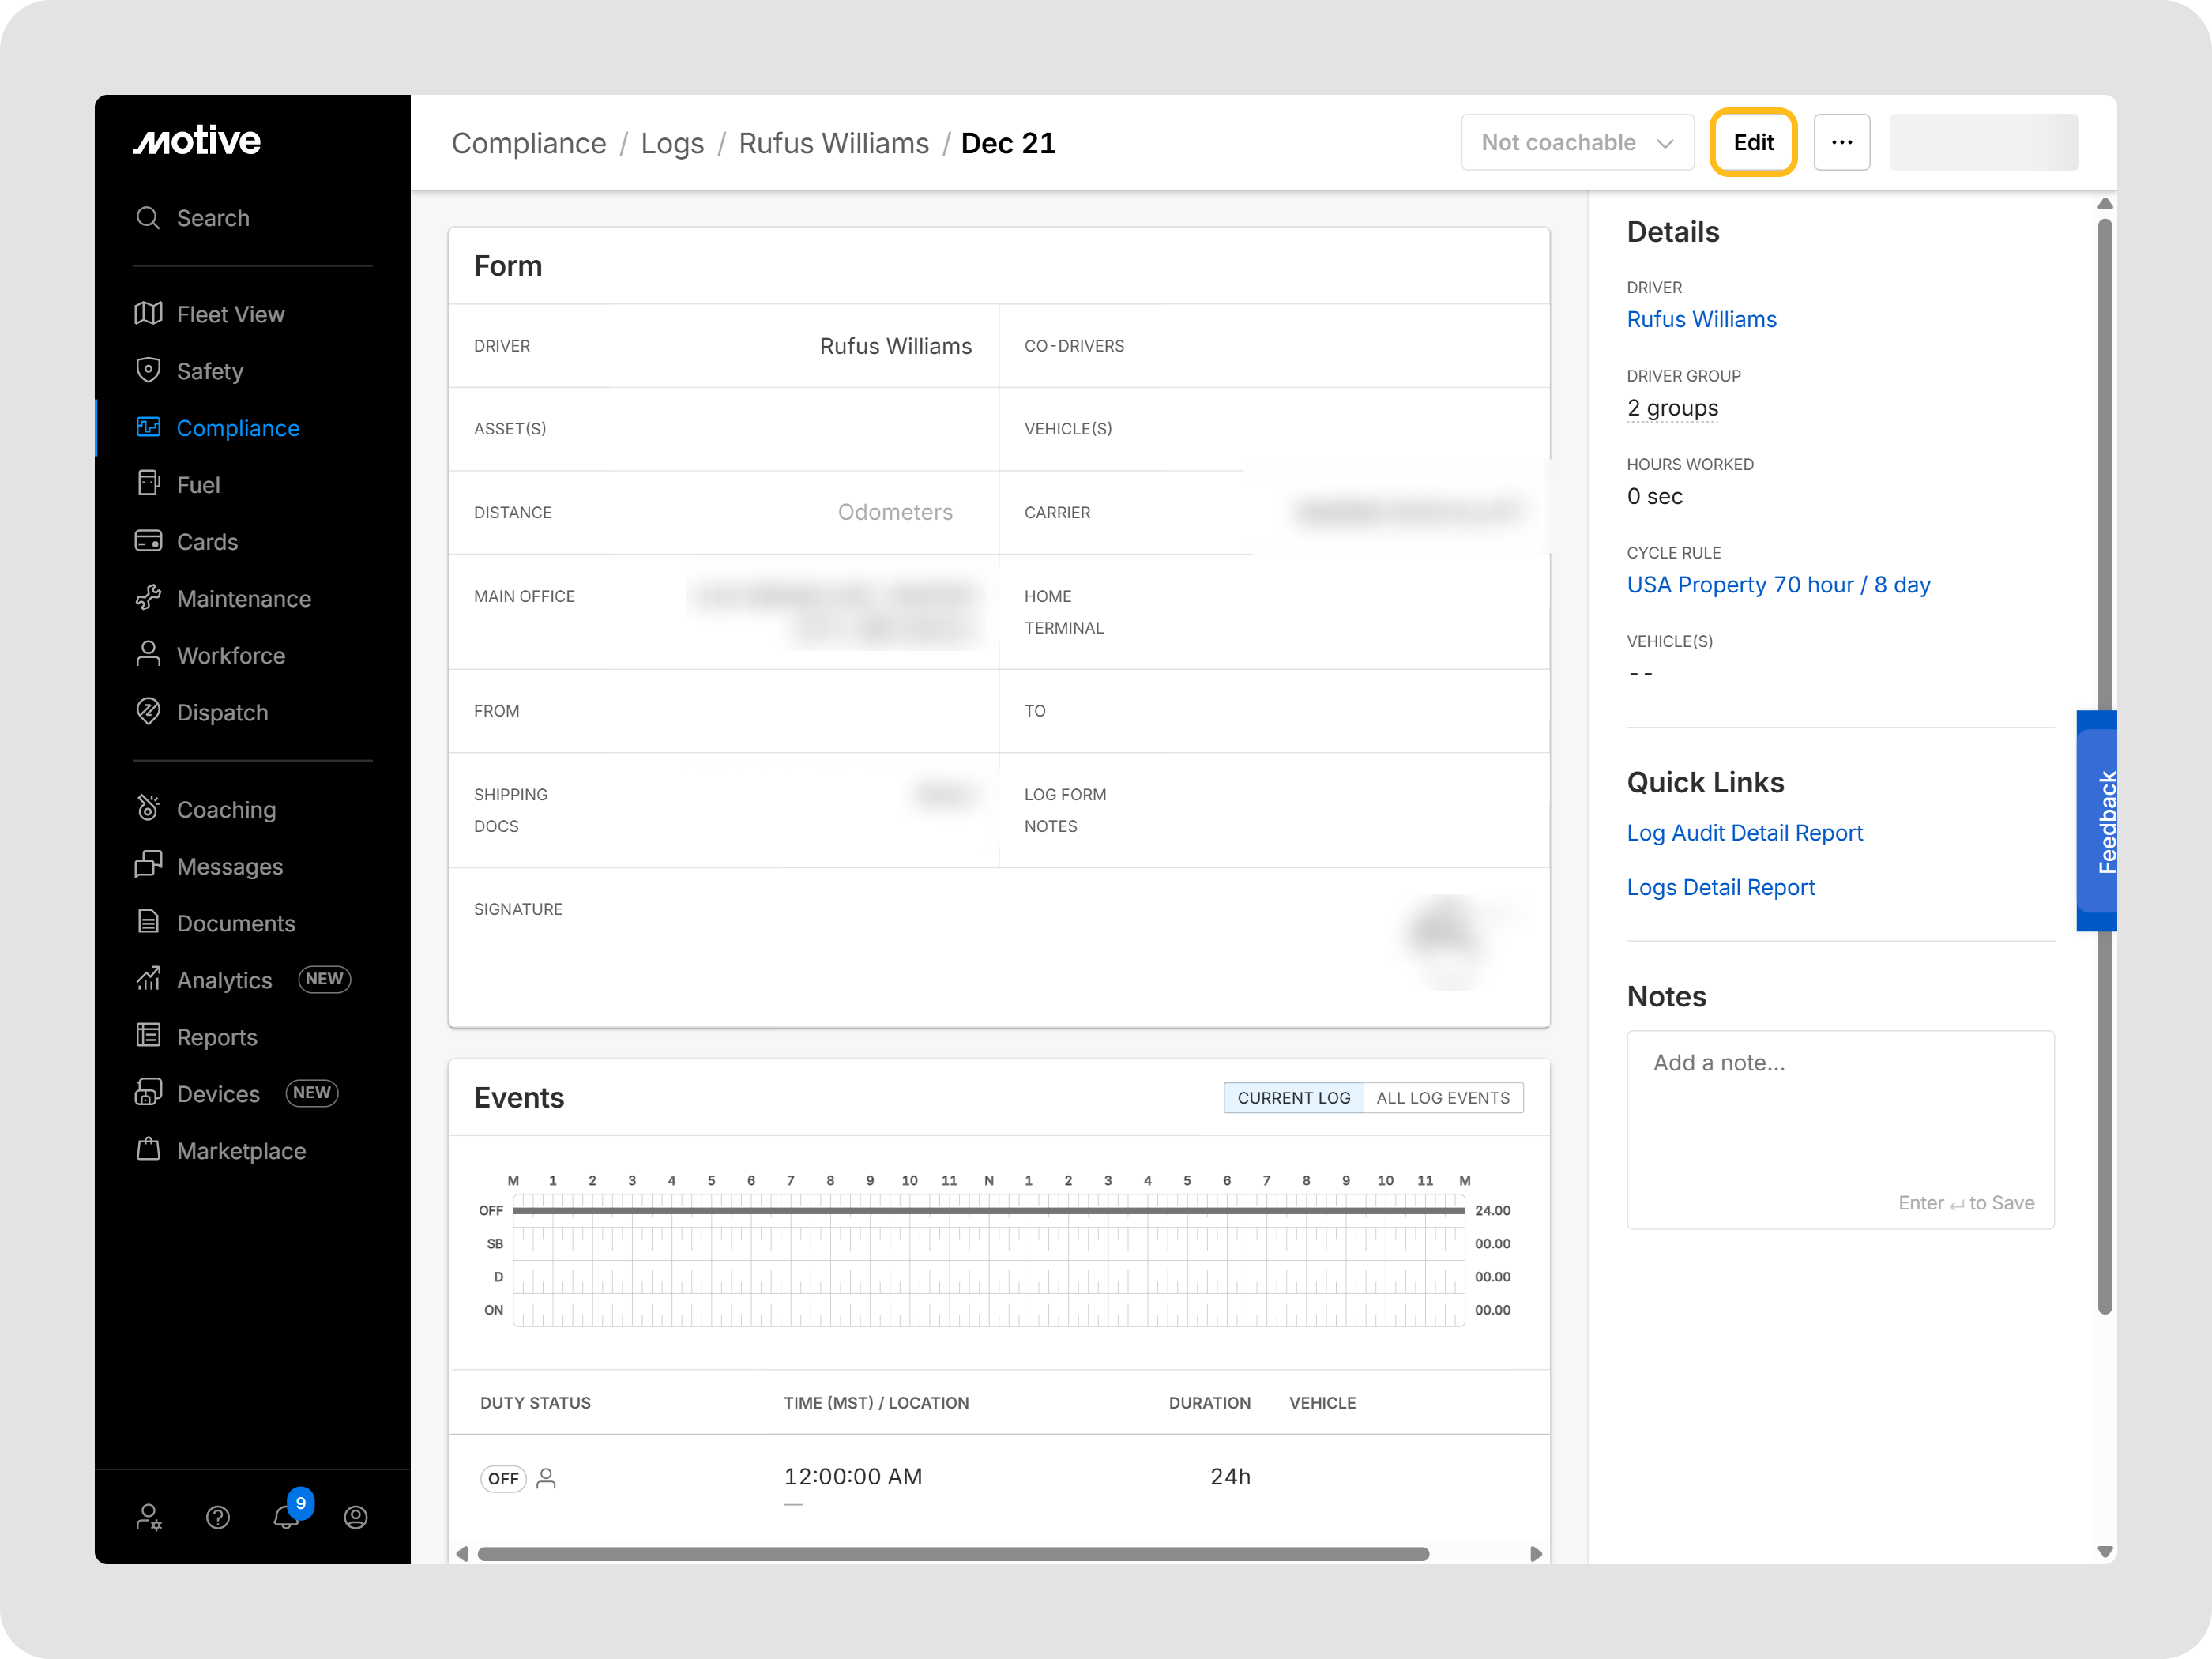This screenshot has height=1659, width=2212.
Task: Open user profile account icon
Action: coord(356,1517)
